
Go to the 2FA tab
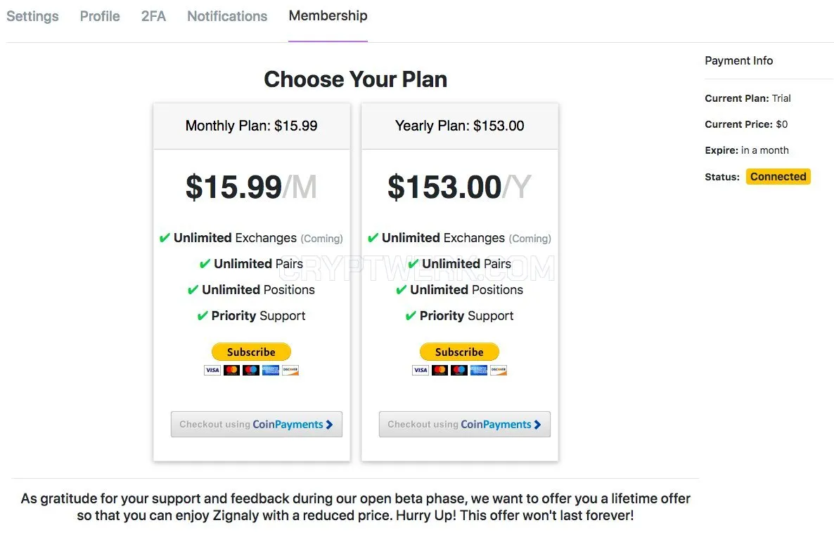[154, 16]
